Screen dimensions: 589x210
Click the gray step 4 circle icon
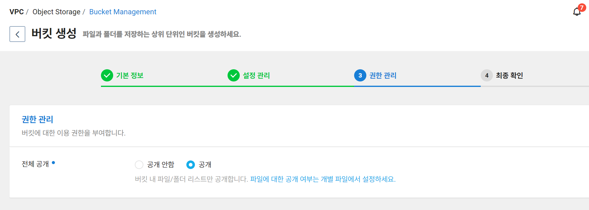click(x=487, y=75)
